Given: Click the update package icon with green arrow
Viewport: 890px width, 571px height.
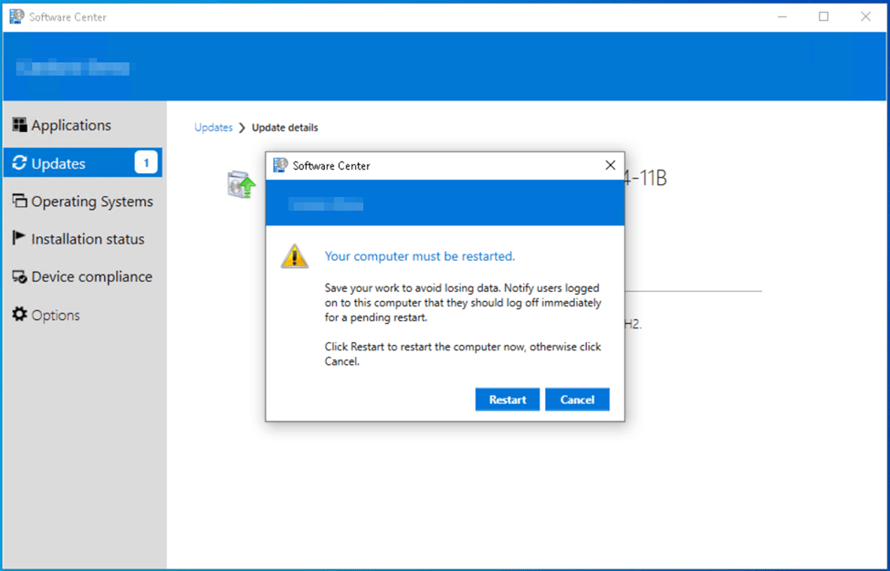Looking at the screenshot, I should [241, 184].
